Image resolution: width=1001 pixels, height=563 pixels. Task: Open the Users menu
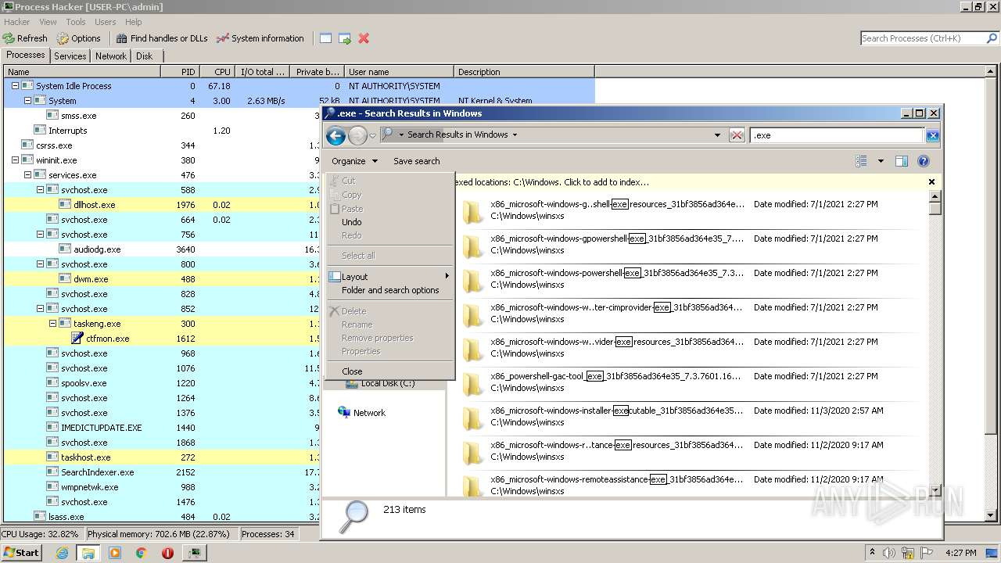pyautogui.click(x=105, y=22)
